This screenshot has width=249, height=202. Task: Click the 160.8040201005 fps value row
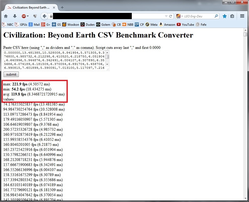pos(31,145)
